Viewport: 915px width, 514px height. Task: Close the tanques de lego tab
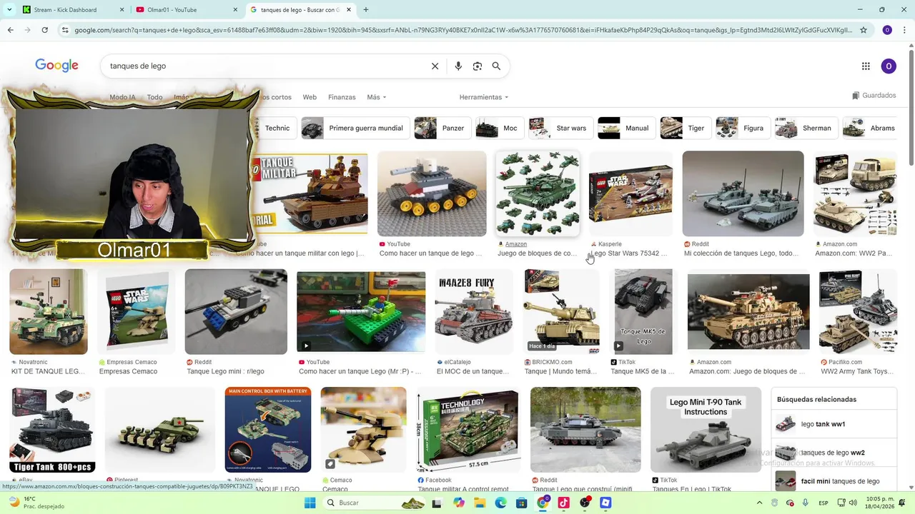350,9
